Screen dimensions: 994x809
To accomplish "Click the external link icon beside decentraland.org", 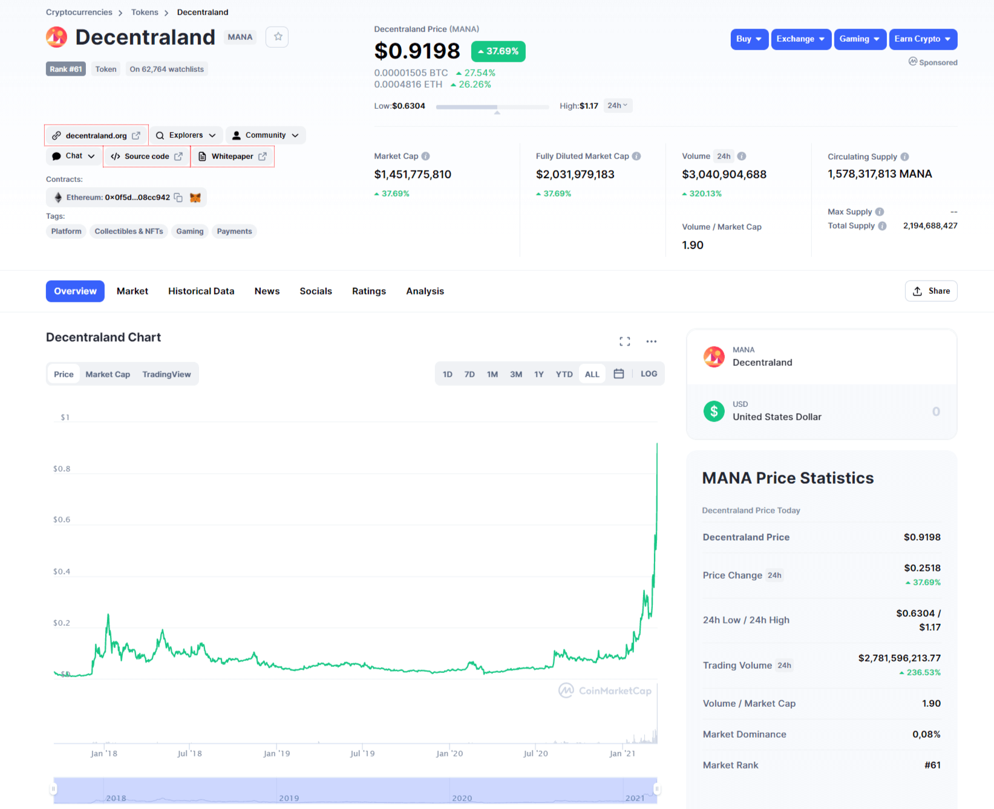I will point(136,135).
